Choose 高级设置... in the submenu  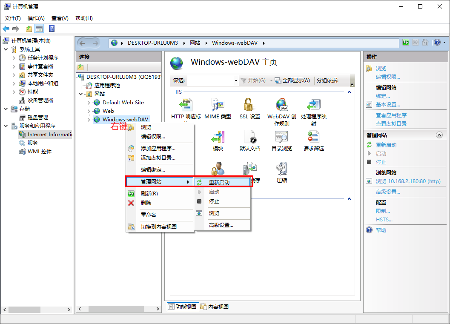222,225
